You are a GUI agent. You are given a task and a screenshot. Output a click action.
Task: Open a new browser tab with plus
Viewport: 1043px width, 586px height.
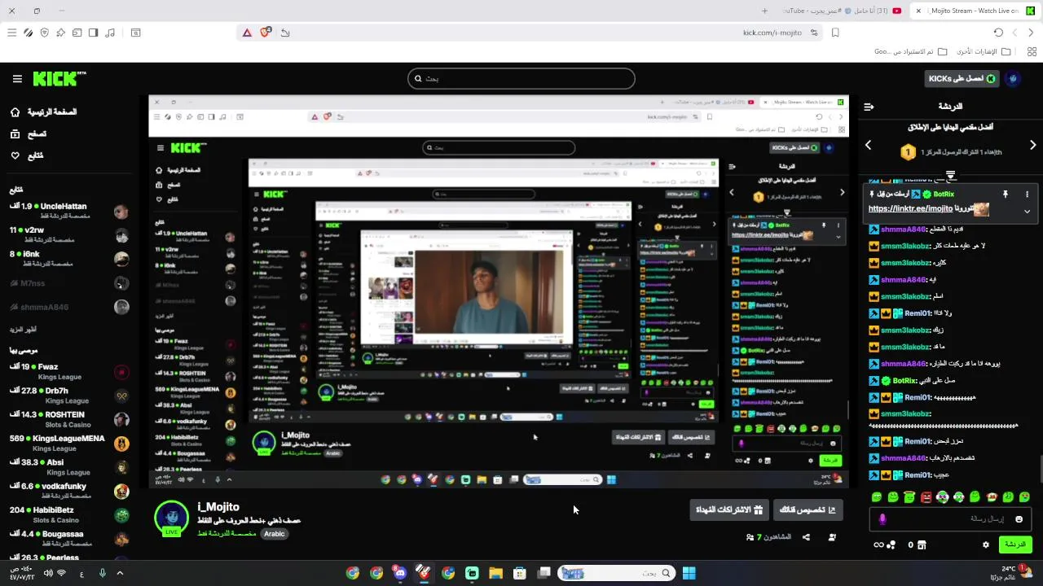point(764,11)
